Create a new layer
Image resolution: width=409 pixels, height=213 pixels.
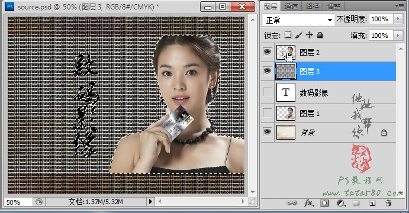click(x=372, y=203)
